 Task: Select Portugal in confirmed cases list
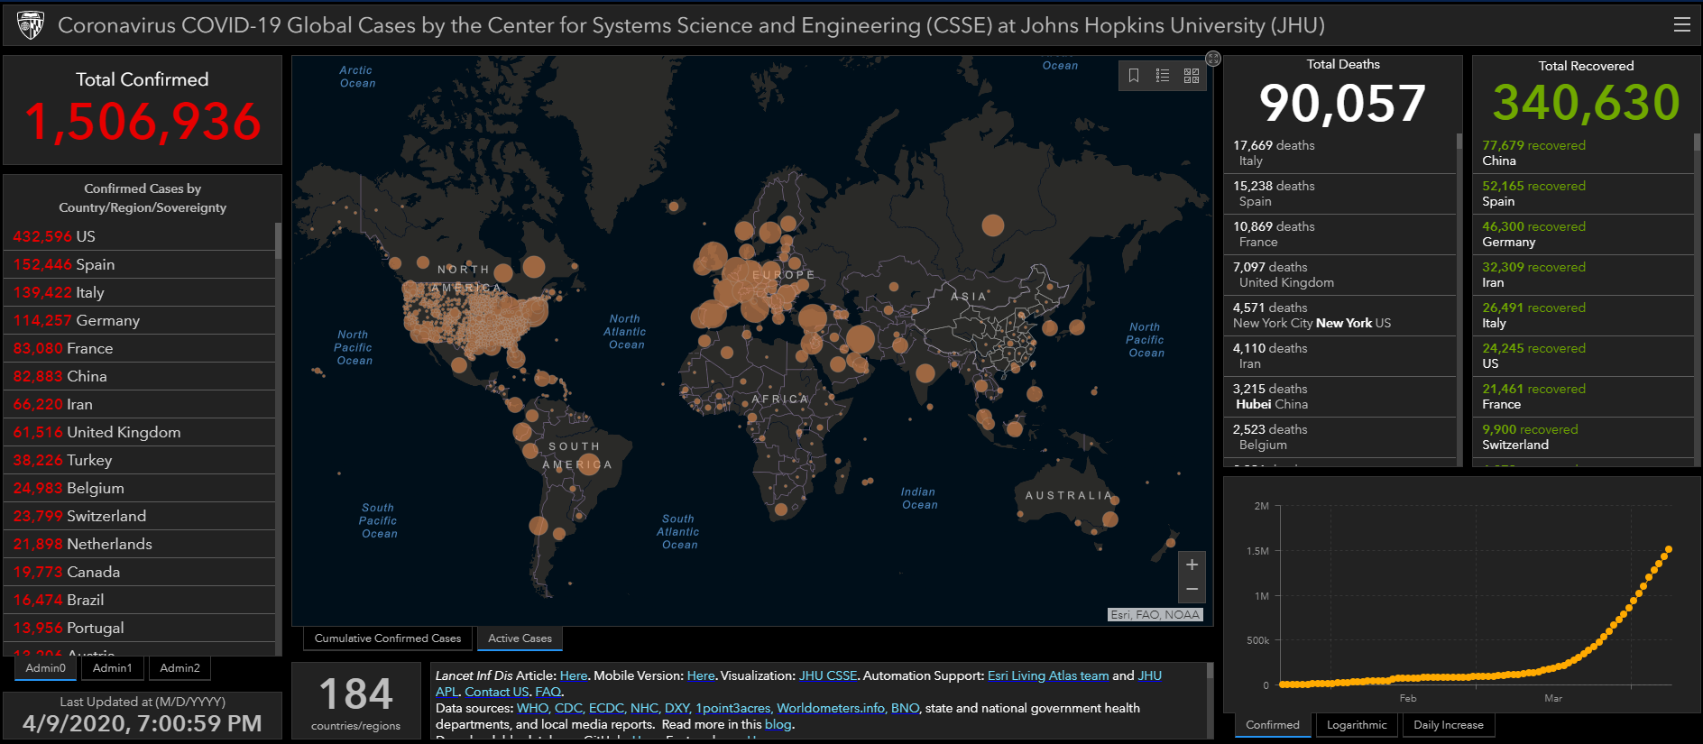[140, 628]
